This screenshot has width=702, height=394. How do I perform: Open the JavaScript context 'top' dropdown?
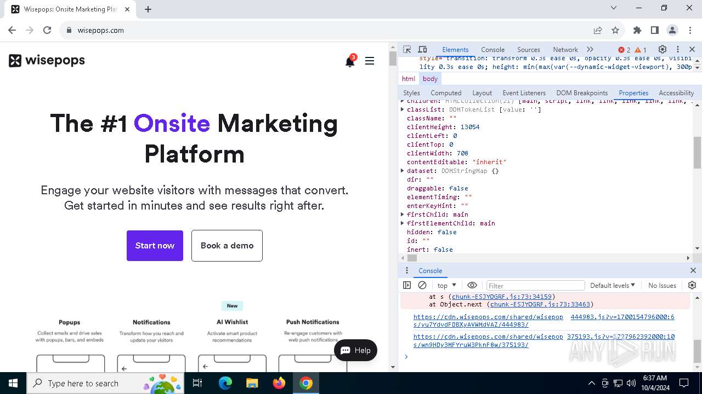447,285
